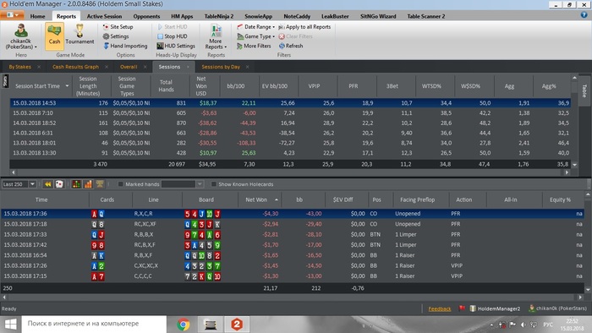The image size is (592, 333).
Task: Switch to Sessions by Day tab
Action: (221, 67)
